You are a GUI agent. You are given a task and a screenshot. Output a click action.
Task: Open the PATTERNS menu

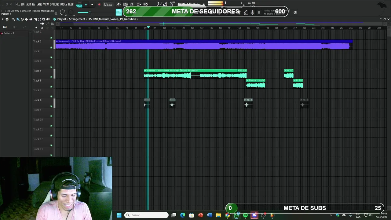37,4
